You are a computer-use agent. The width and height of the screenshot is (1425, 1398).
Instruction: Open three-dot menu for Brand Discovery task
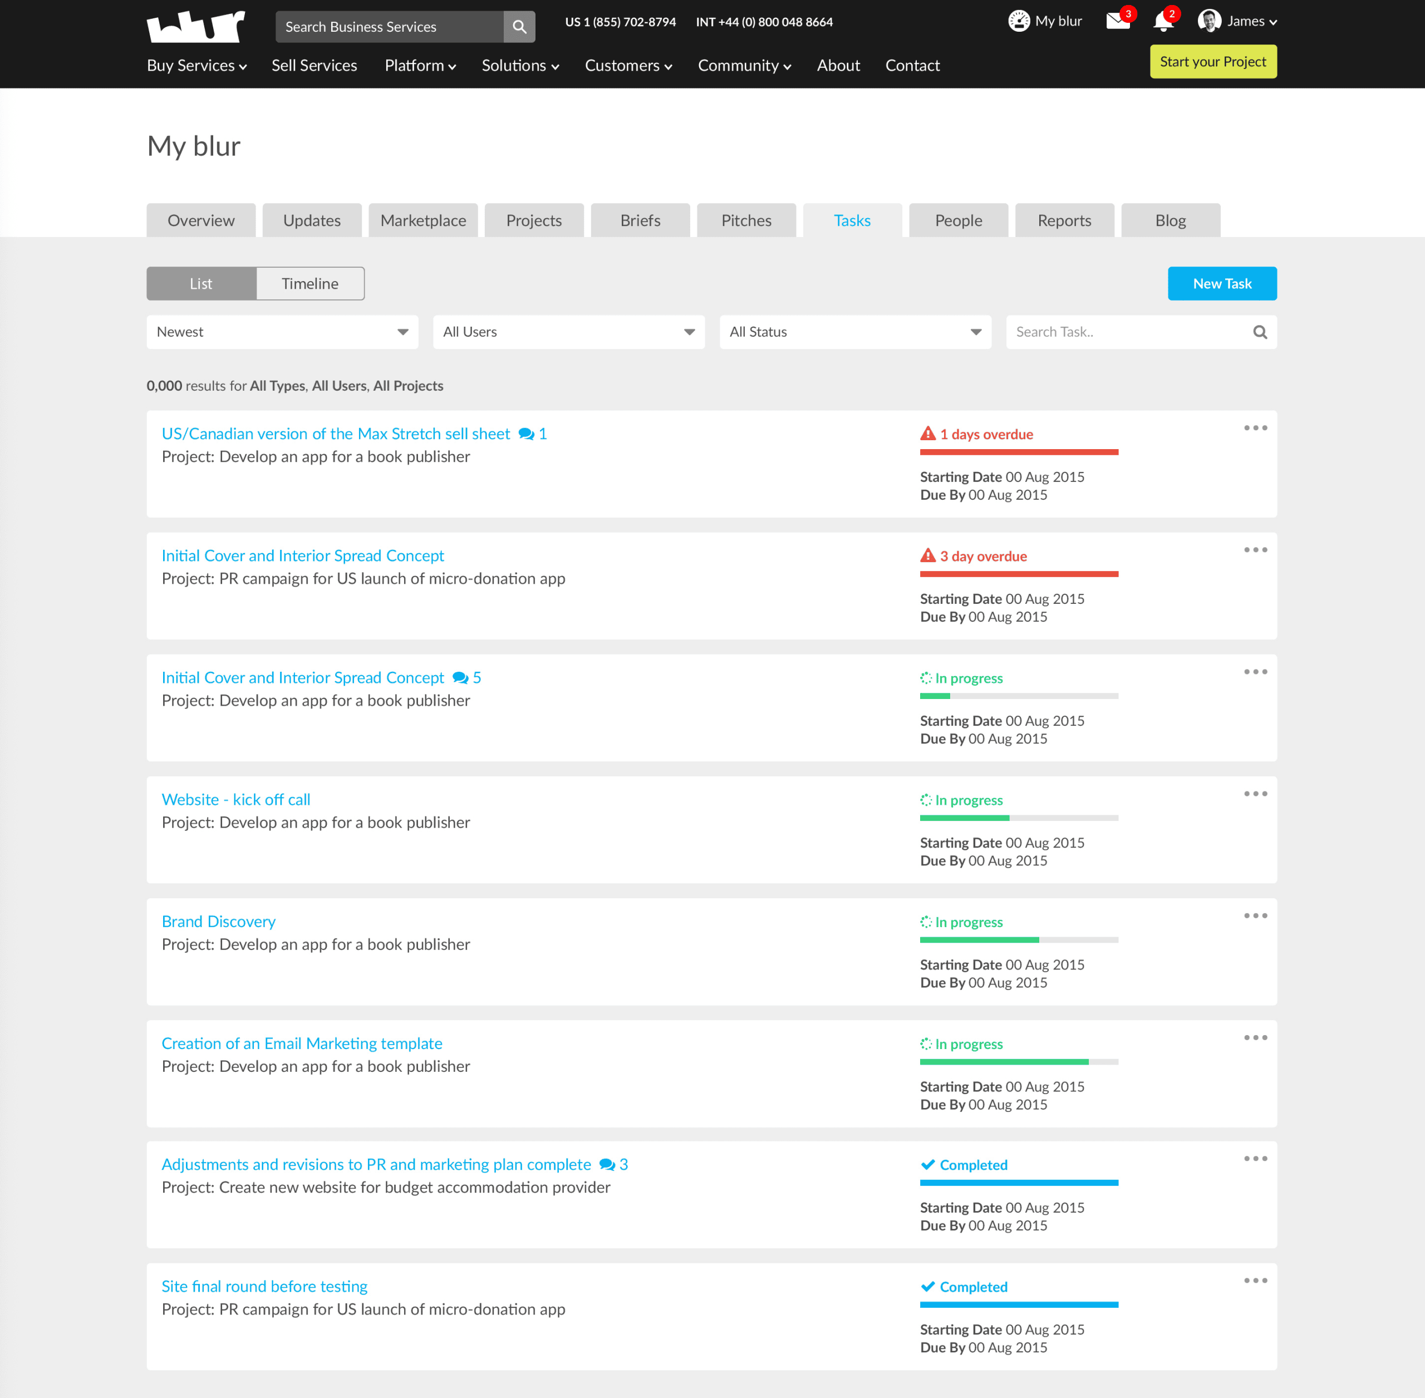pyautogui.click(x=1255, y=915)
